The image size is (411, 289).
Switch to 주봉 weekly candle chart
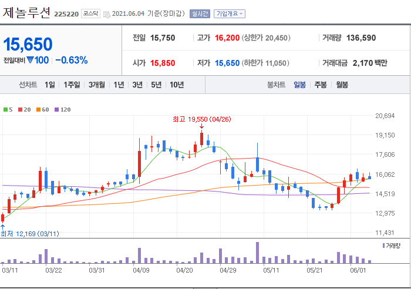(x=321, y=85)
